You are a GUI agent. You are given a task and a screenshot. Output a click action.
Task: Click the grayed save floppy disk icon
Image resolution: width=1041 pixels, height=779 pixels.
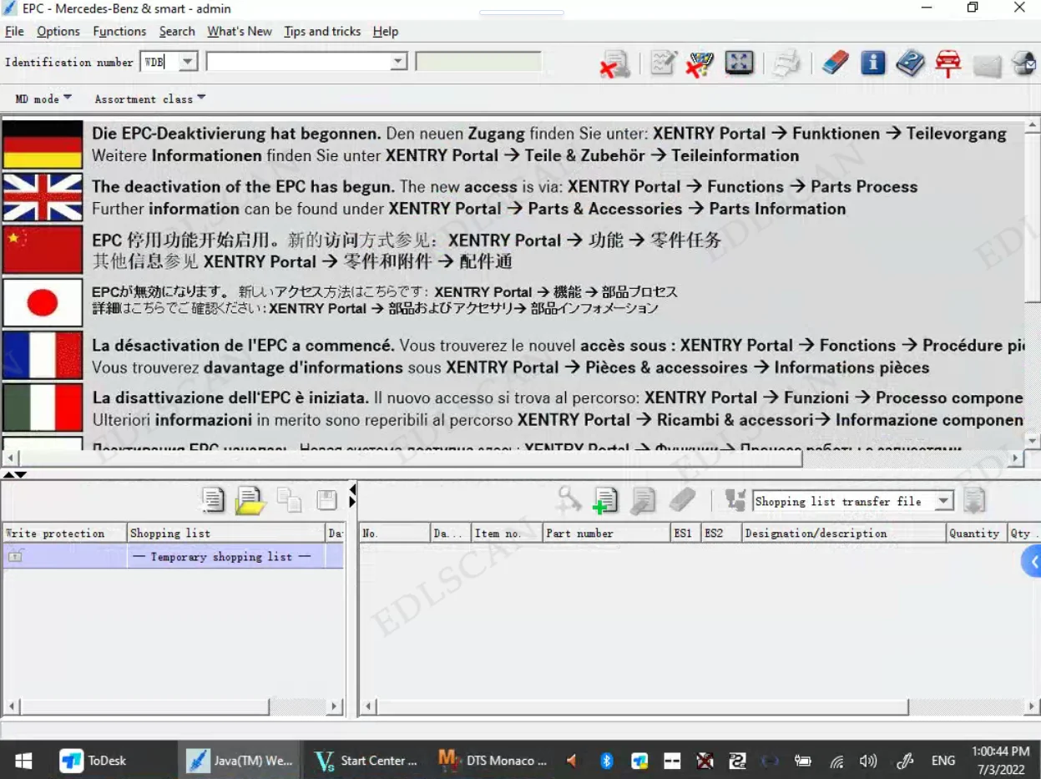point(326,500)
